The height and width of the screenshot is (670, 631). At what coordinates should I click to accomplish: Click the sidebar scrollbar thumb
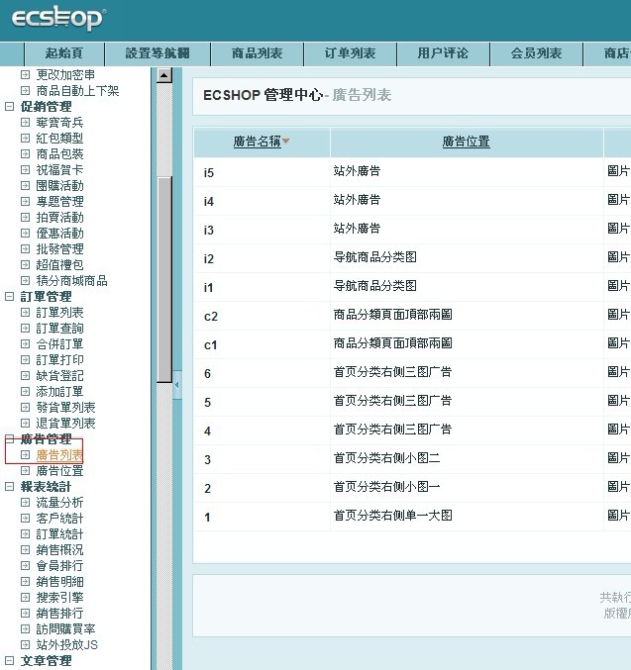pyautogui.click(x=163, y=279)
